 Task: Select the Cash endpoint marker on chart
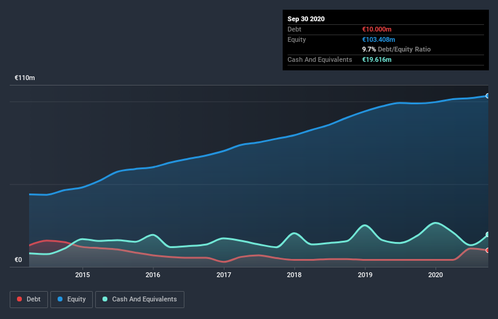(x=488, y=235)
